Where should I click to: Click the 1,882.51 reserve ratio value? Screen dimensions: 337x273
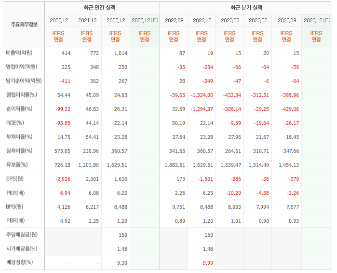(175, 165)
